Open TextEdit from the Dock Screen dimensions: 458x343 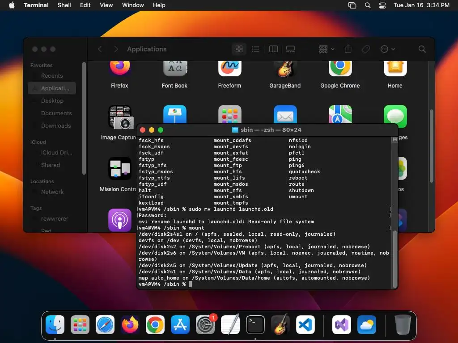[x=230, y=325]
